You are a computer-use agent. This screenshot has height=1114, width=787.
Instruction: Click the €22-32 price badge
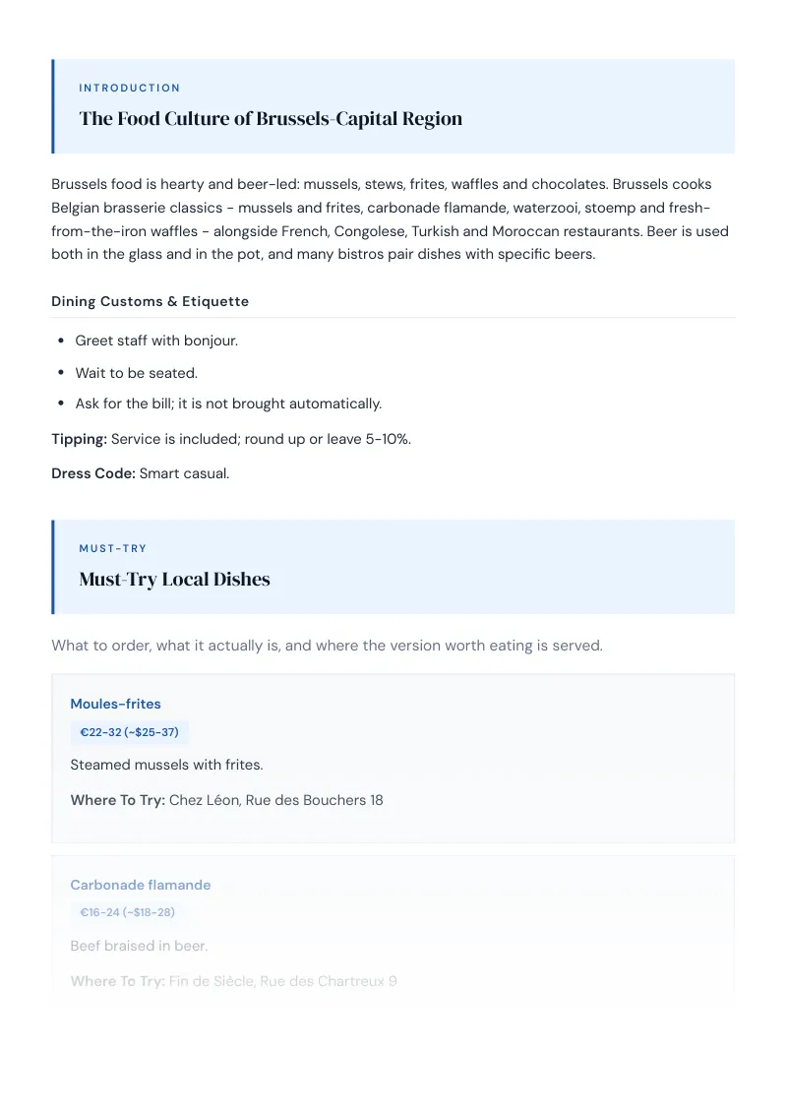click(129, 732)
